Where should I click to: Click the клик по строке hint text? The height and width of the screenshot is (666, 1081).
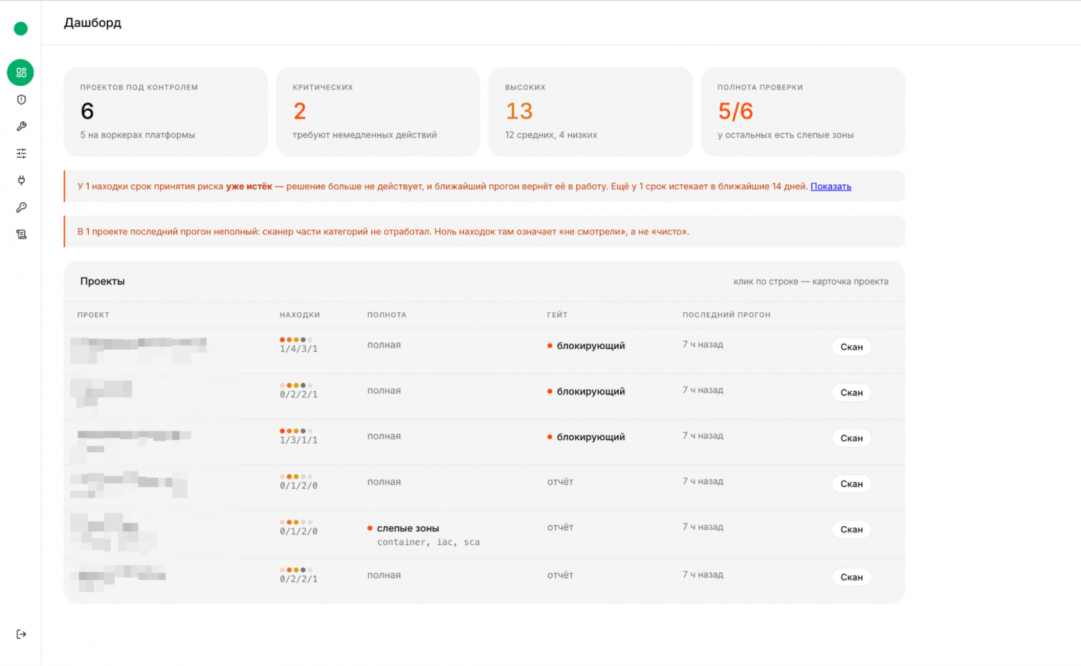(x=811, y=281)
